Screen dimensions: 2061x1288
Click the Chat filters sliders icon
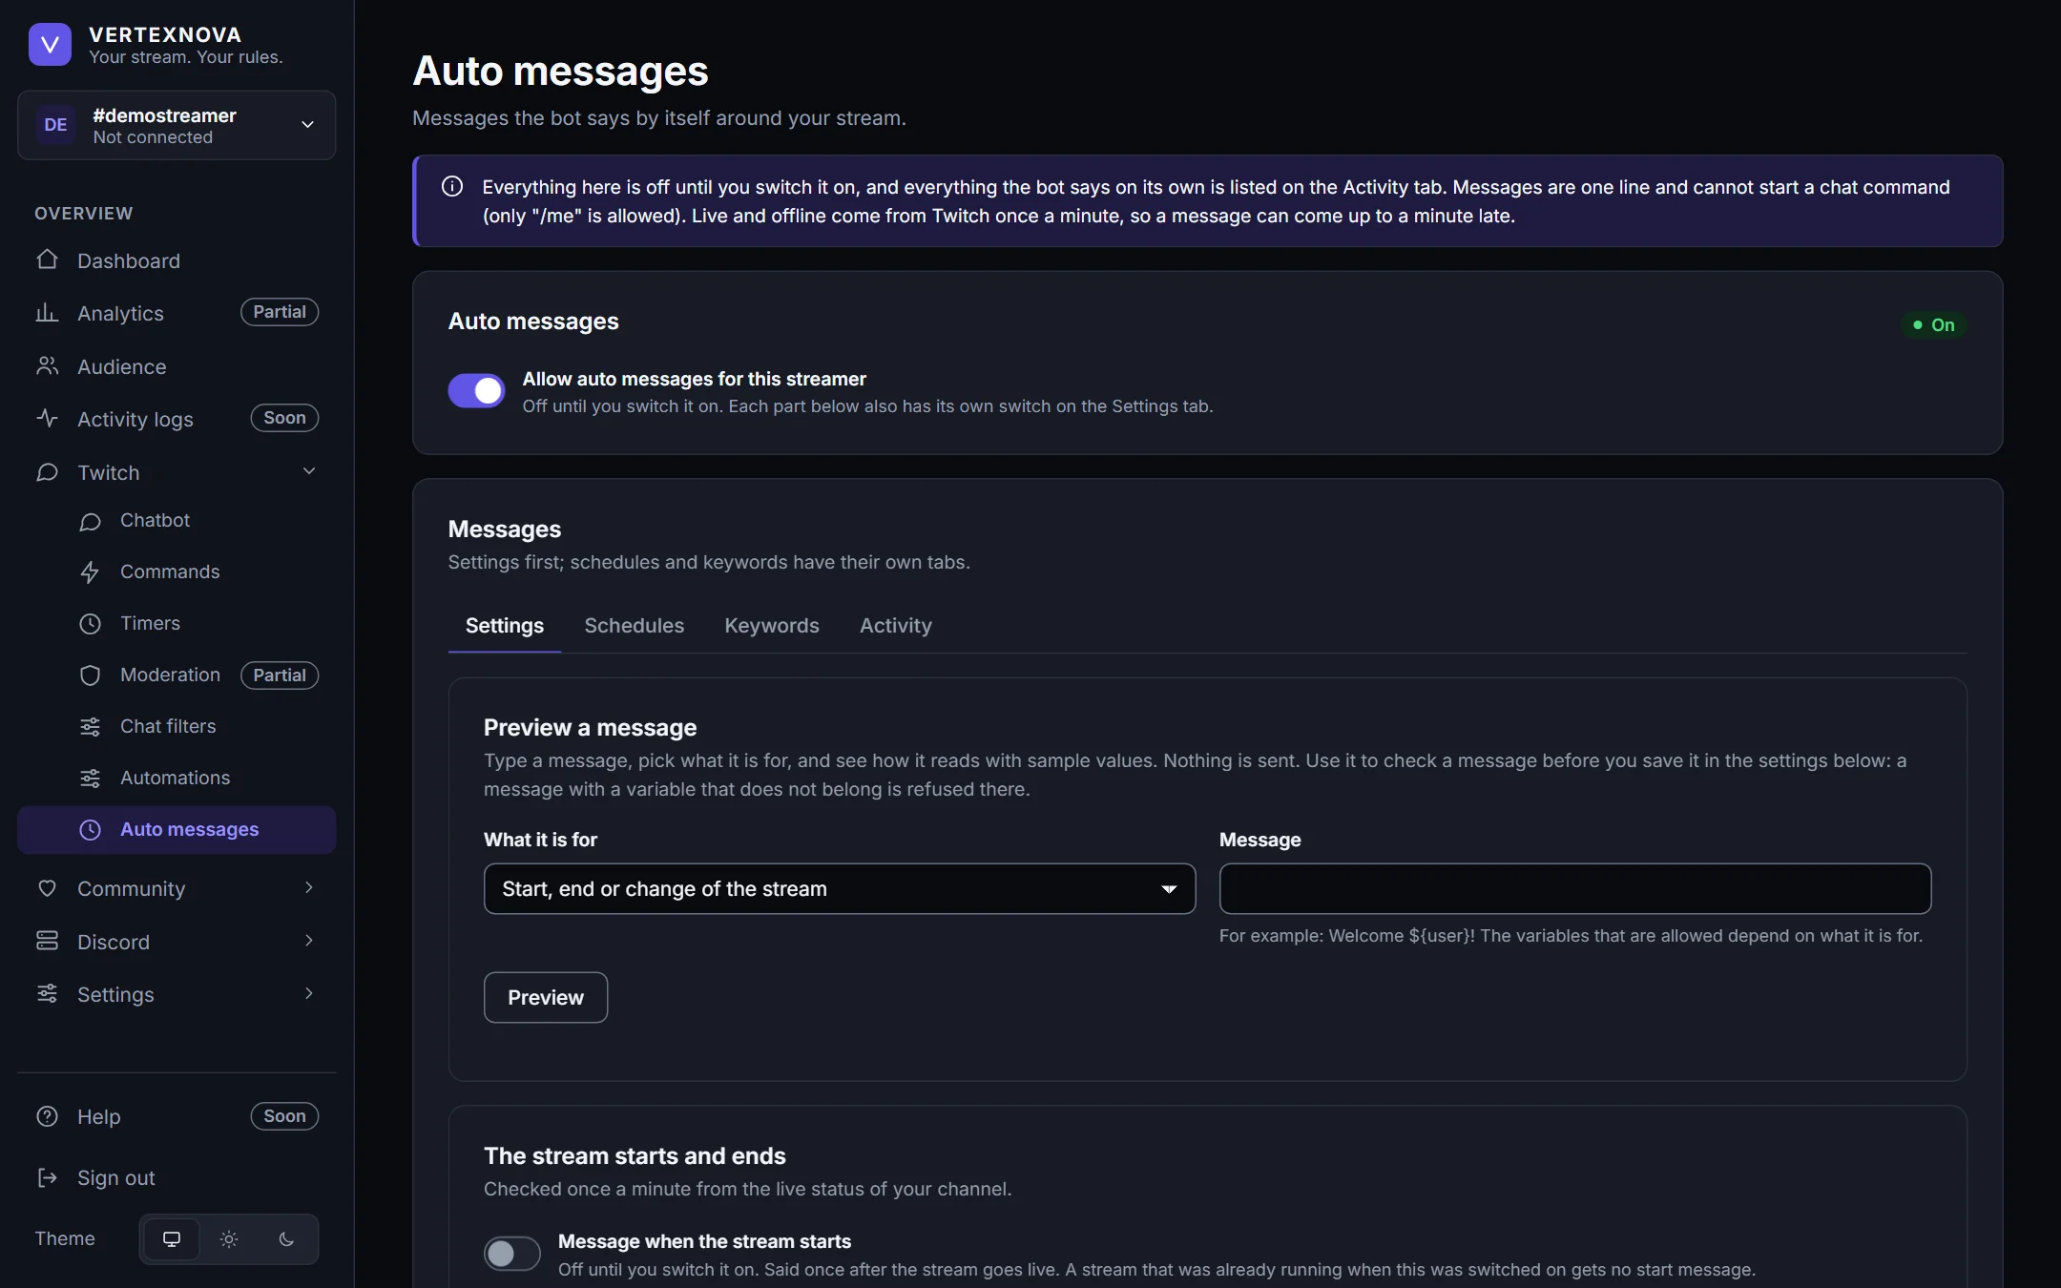click(90, 727)
